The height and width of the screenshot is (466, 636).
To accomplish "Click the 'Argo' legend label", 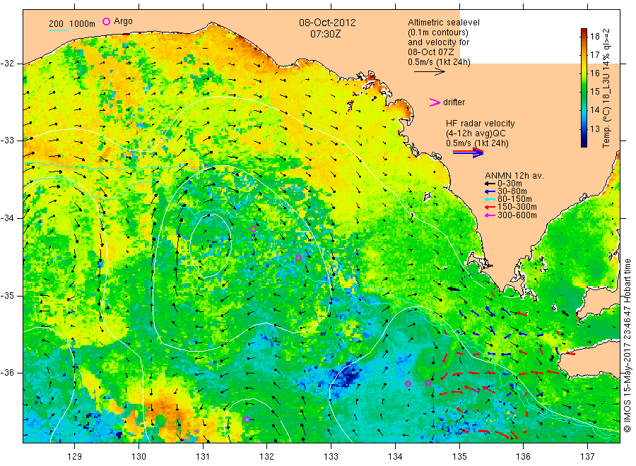I will point(123,21).
